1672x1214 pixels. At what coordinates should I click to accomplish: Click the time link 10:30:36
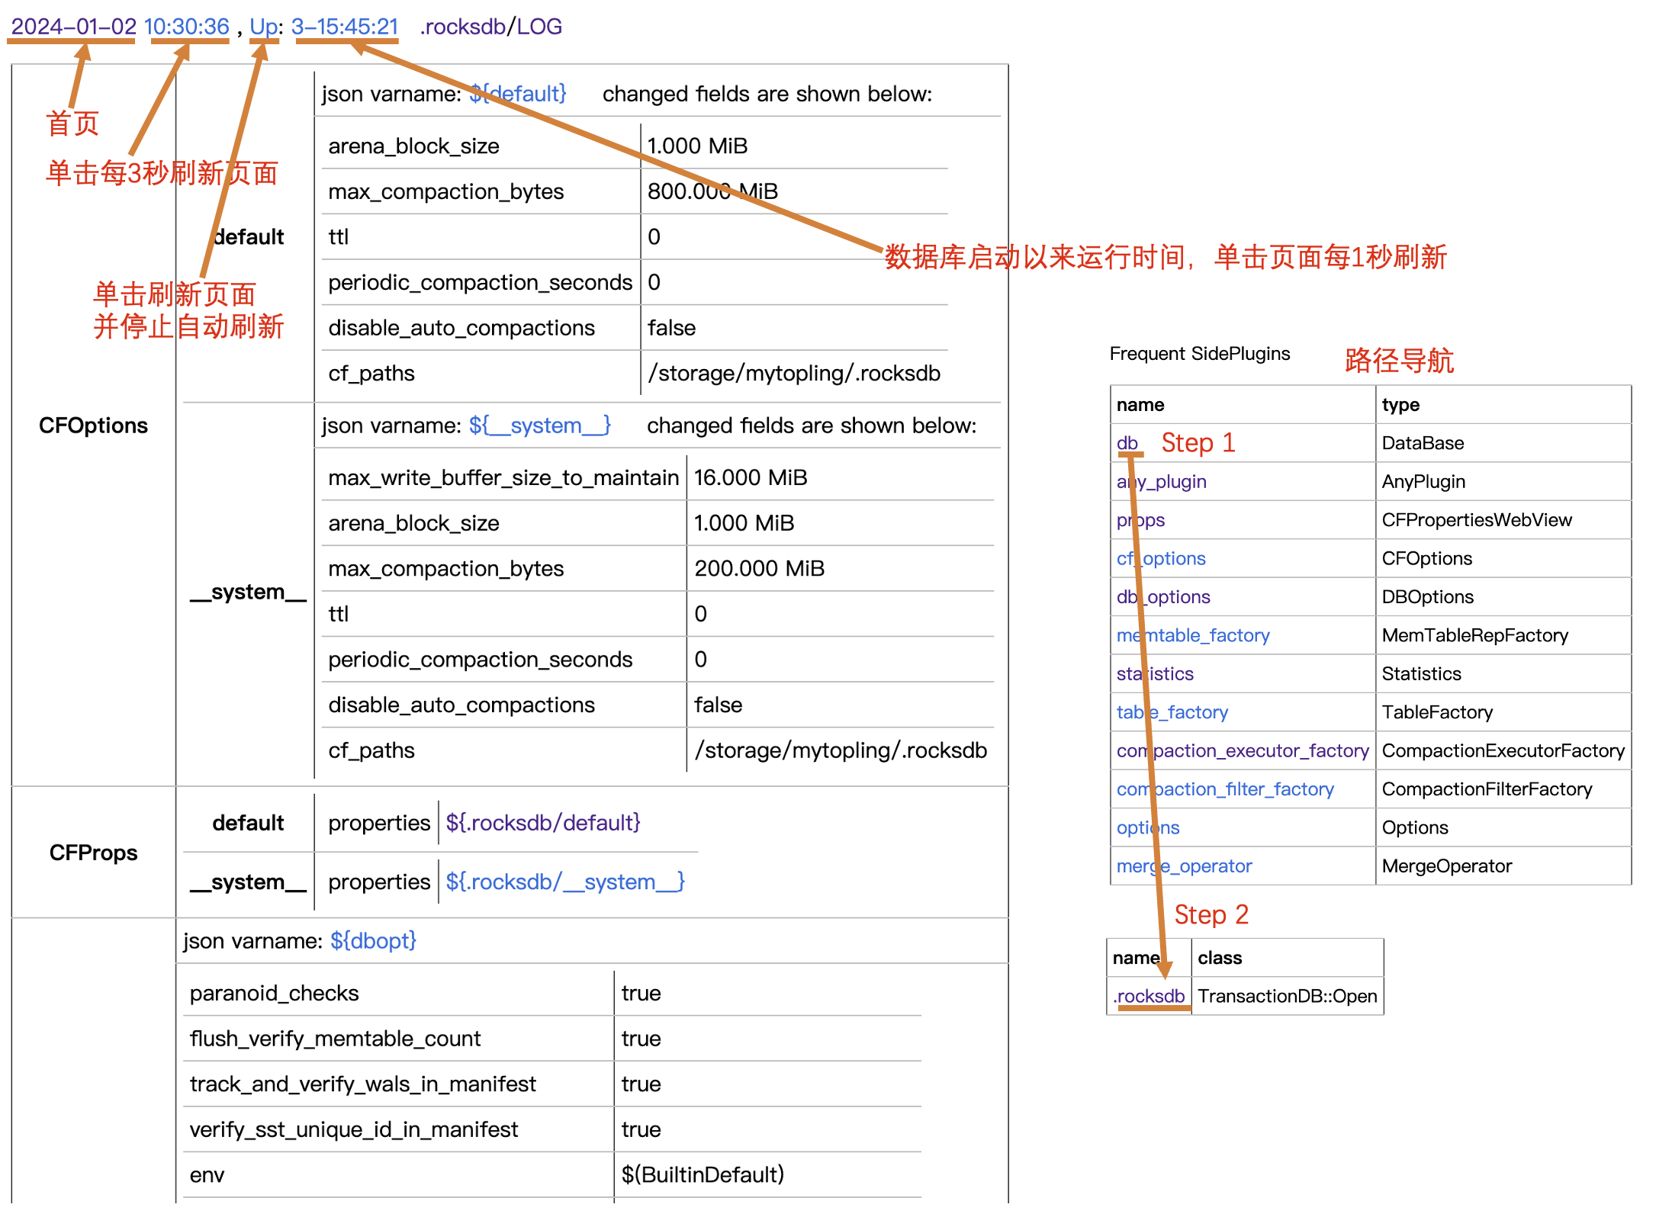tap(186, 27)
